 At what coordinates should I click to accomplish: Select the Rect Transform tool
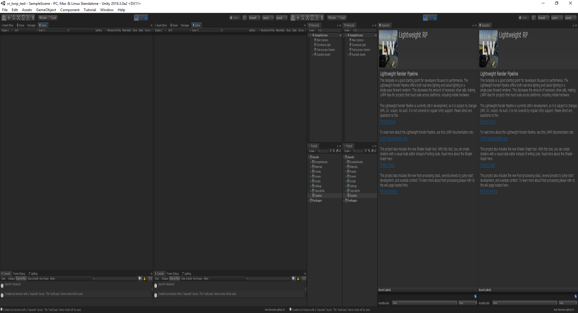[x=23, y=18]
